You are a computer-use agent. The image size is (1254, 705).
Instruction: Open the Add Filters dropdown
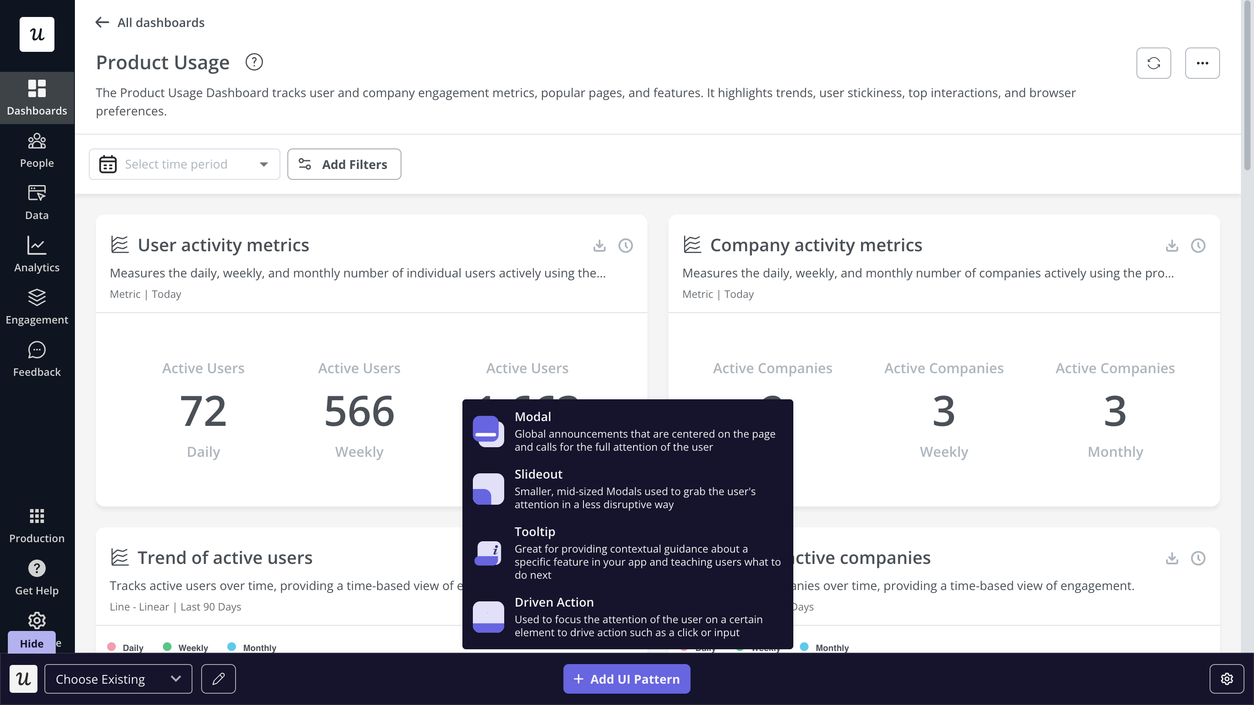tap(344, 164)
